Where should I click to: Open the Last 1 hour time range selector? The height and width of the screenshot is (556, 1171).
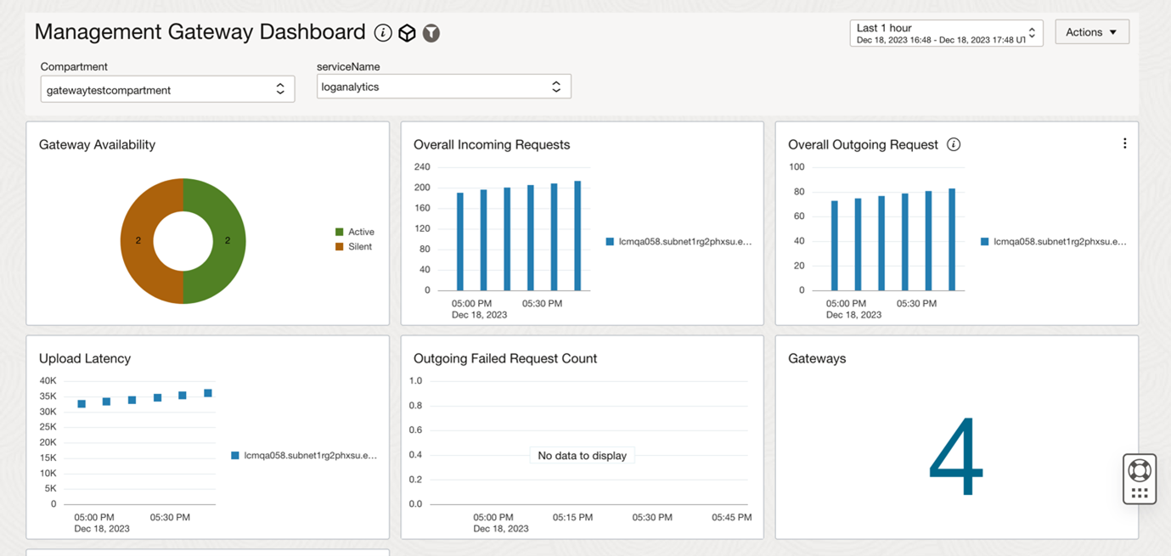946,33
